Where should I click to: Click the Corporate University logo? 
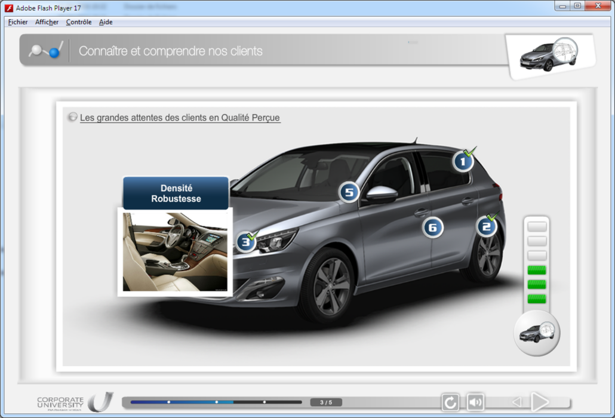[x=75, y=402]
